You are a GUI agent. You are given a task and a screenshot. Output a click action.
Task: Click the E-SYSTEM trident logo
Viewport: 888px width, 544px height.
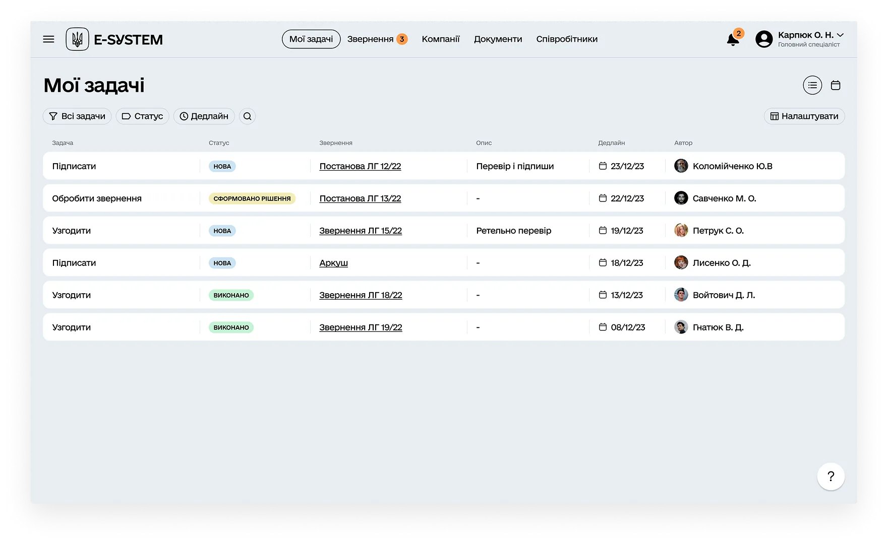[x=77, y=39]
